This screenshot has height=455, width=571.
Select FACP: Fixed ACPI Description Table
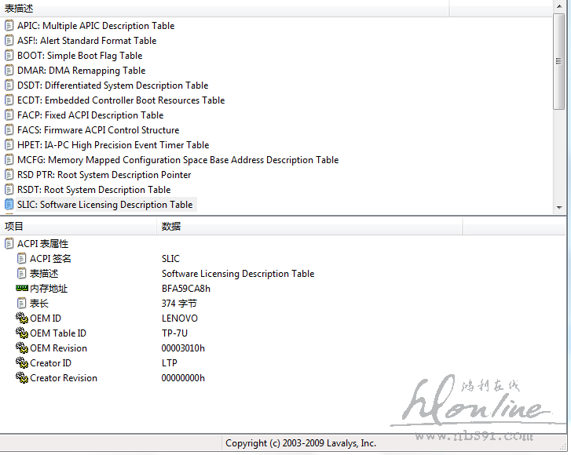coord(90,115)
